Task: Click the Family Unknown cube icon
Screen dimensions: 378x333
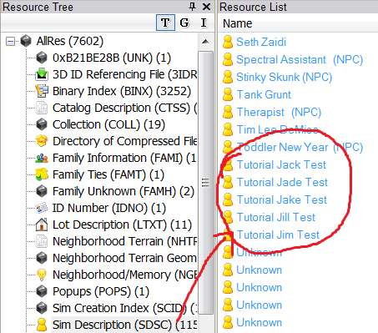Action: pyautogui.click(x=42, y=191)
